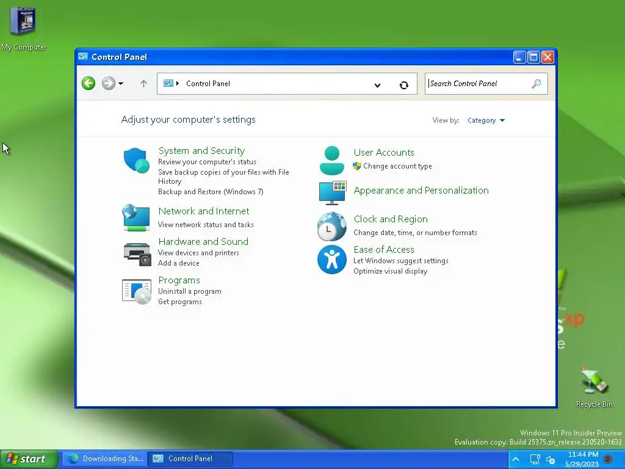
Task: Click the search magnifier icon
Action: (x=536, y=83)
